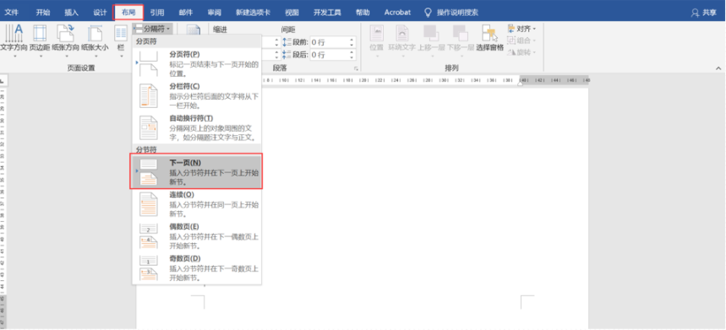Viewport: 726px width, 330px height.
Task: Open the 选择窗格 selection pane
Action: pyautogui.click(x=489, y=38)
